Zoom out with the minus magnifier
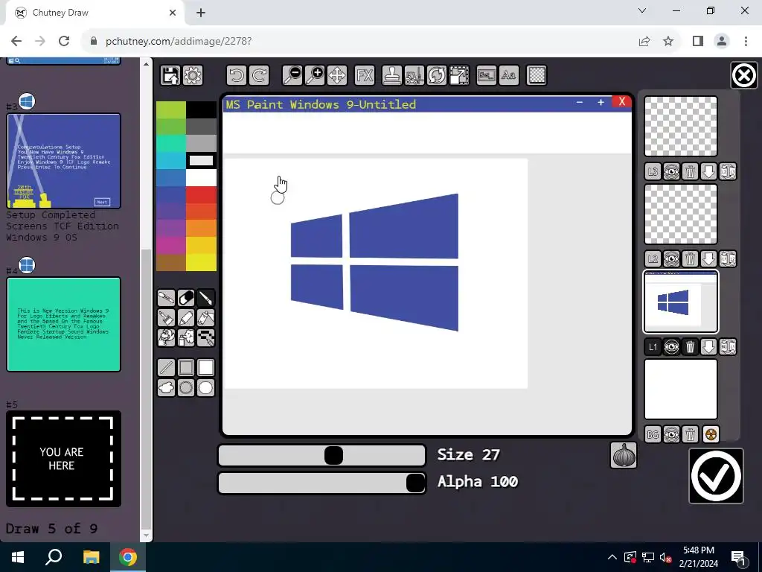 [292, 75]
